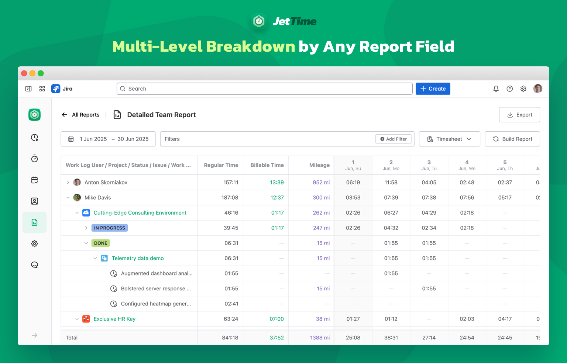Click inside the Search field

[264, 89]
